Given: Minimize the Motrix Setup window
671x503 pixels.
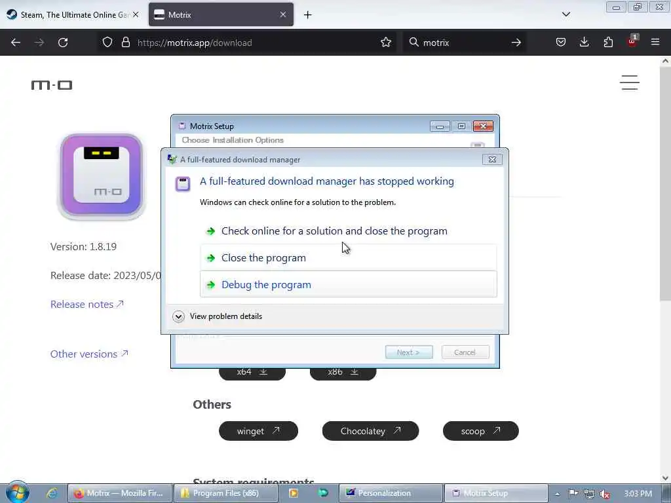Looking at the screenshot, I should coord(440,126).
